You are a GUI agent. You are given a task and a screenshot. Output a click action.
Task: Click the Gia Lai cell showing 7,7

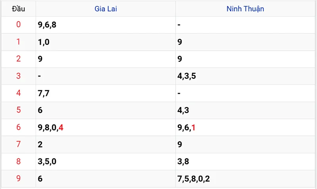point(44,93)
